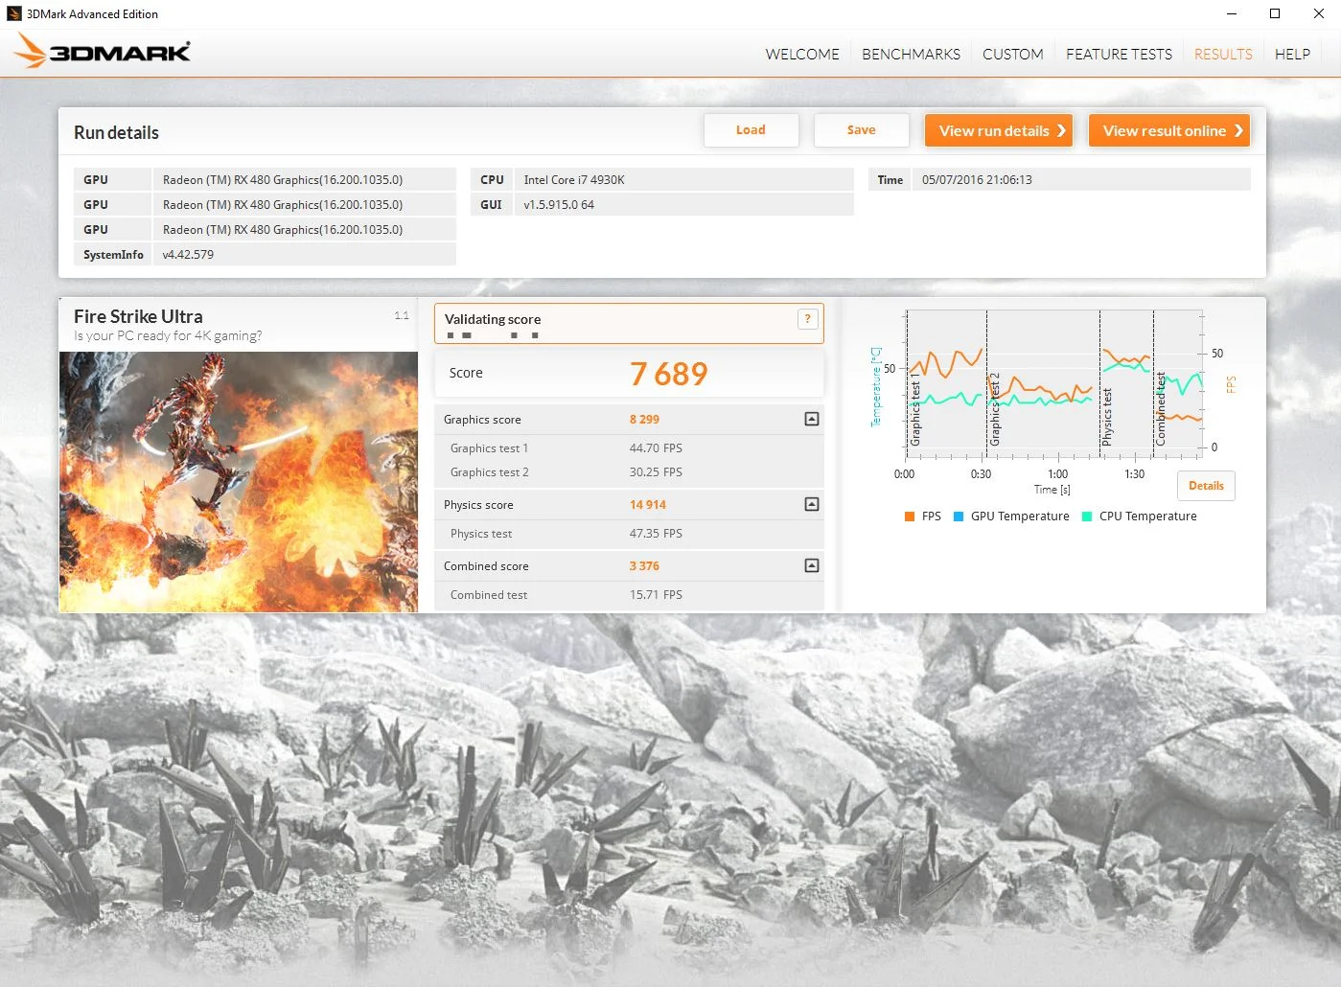Screen dimensions: 1341x987
Task: Click the Load button
Action: coord(751,130)
